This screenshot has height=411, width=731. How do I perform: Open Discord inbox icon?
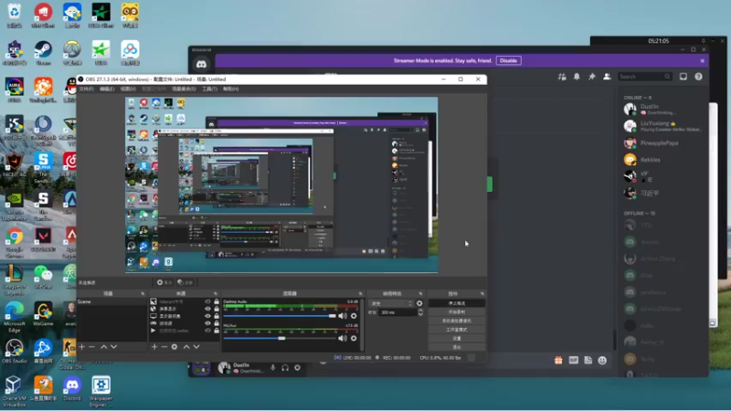pyautogui.click(x=683, y=77)
